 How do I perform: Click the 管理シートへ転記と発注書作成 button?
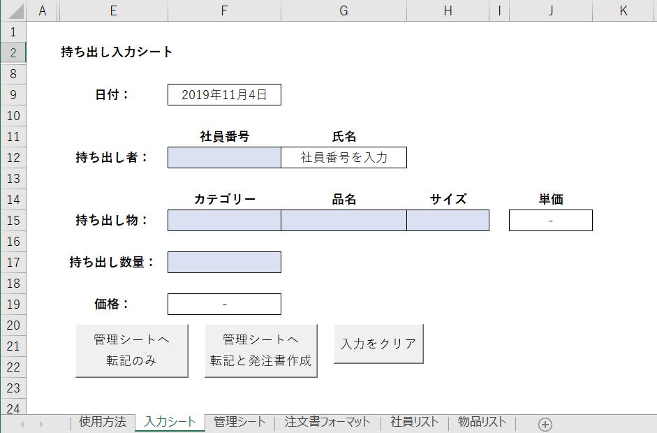[260, 351]
